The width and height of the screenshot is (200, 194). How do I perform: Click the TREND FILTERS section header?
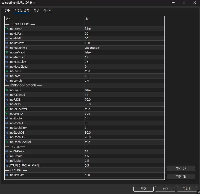click(20, 24)
